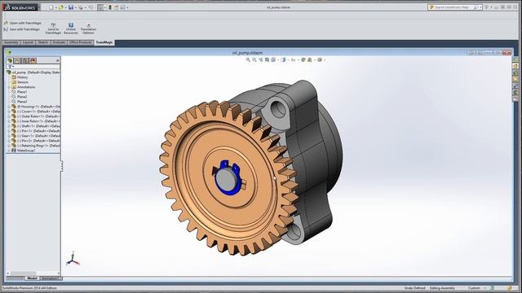
Task: Select Plane1 in the feature tree
Action: [20, 92]
